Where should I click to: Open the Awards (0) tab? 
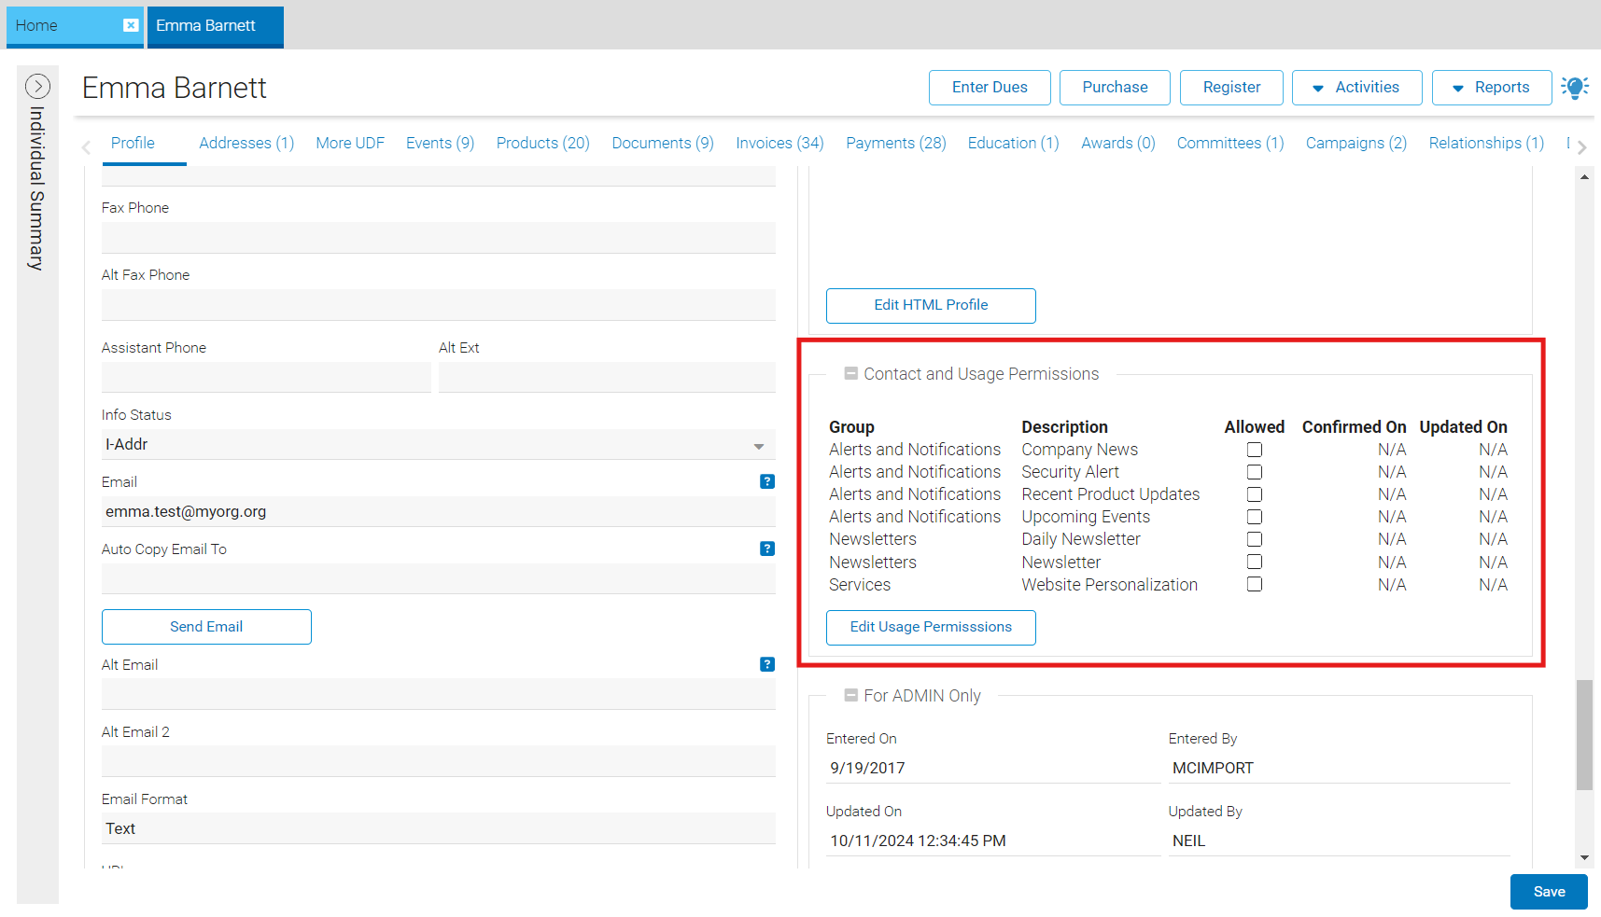click(x=1118, y=143)
